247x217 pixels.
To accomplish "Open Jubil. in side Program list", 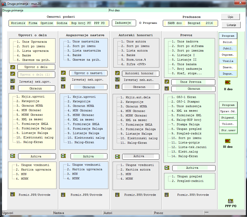I will coord(228,49).
